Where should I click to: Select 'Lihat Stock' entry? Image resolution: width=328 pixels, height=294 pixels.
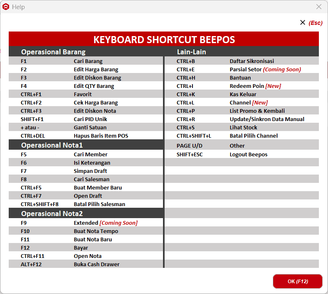[x=243, y=127]
